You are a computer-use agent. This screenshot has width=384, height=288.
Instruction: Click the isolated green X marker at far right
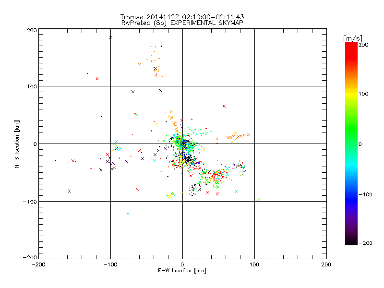pos(259,199)
